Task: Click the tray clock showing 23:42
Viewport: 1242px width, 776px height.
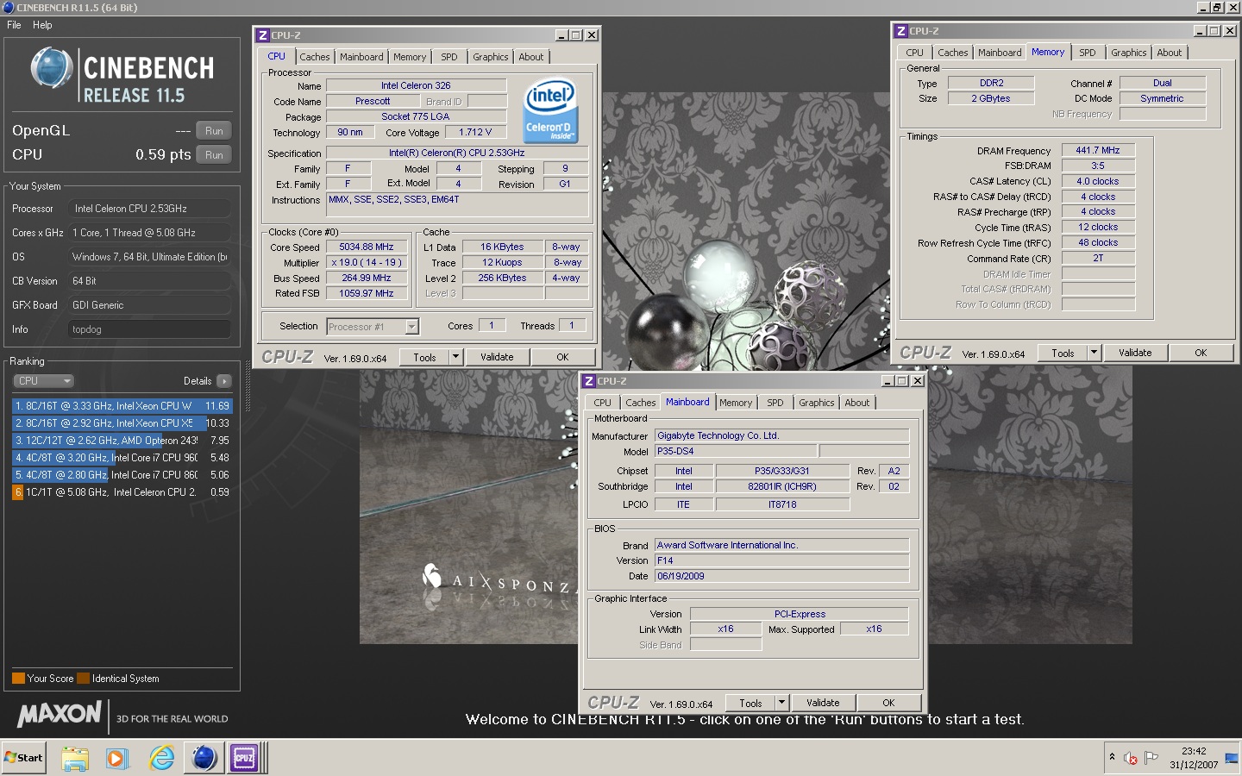Action: point(1194,758)
